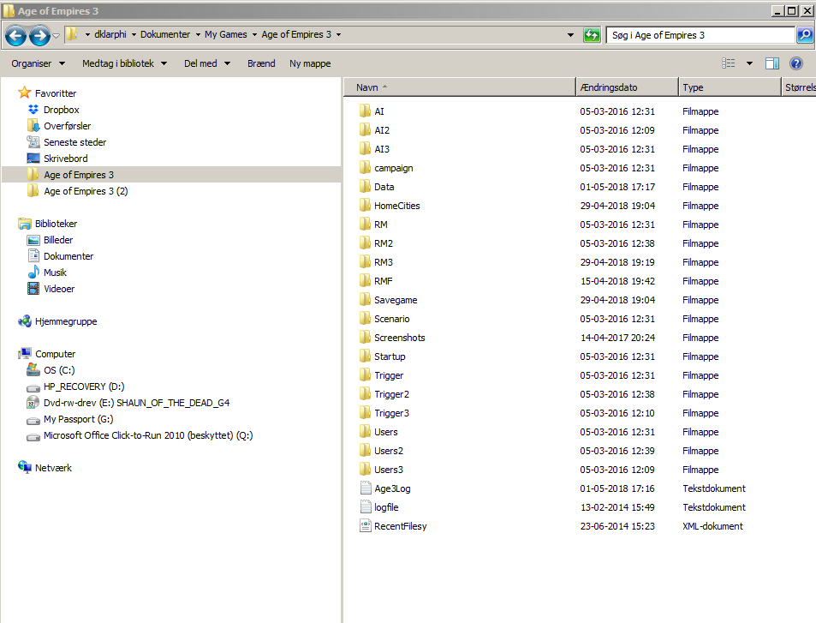
Task: Click the Biblioteker library icon
Action: [x=25, y=224]
